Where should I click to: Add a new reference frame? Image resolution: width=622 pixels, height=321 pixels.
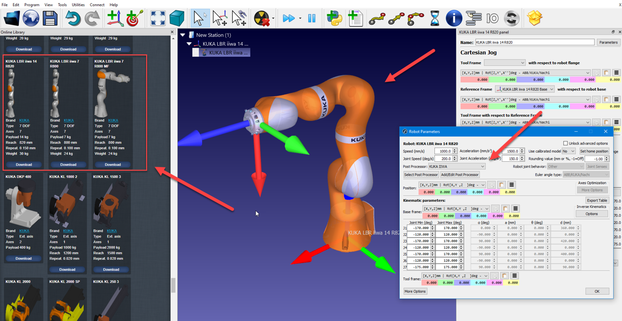tap(115, 19)
